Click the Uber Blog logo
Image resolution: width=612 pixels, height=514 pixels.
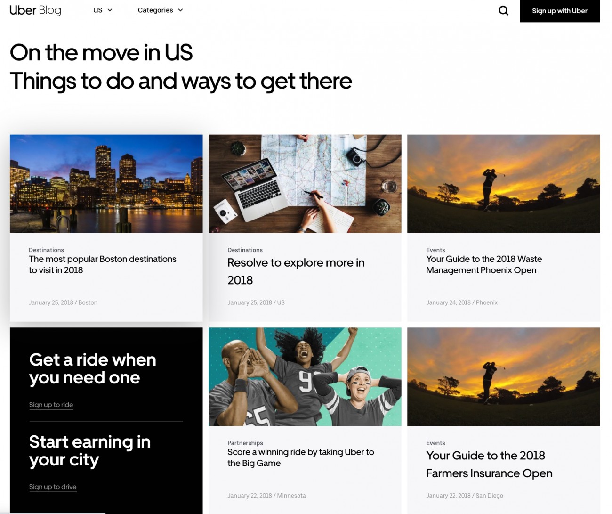pos(35,10)
